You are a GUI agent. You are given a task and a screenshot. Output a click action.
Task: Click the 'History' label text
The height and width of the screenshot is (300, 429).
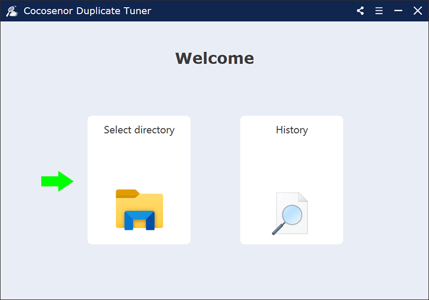(x=292, y=130)
